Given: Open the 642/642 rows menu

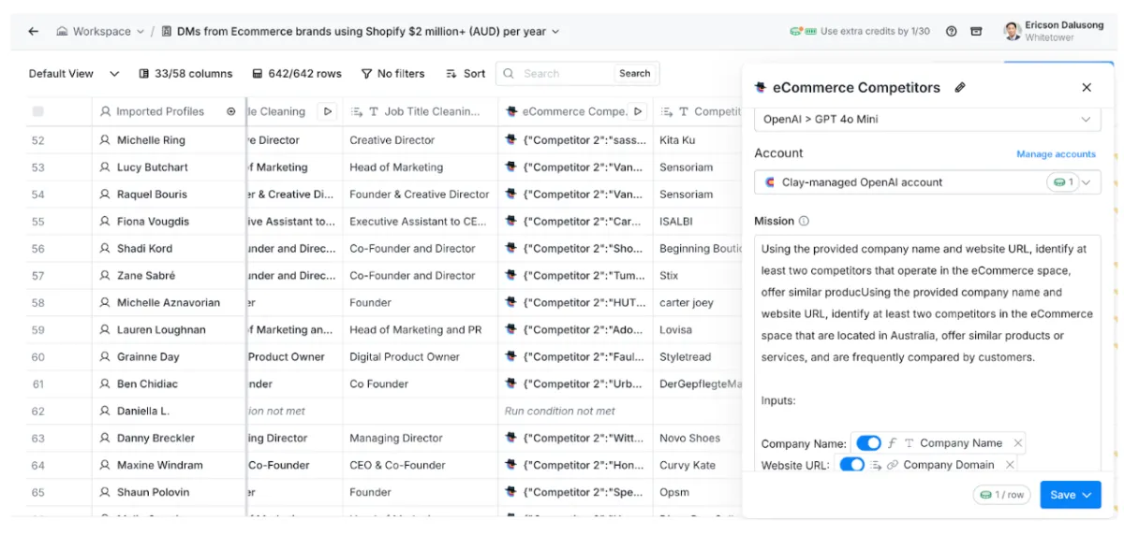Looking at the screenshot, I should click(297, 73).
